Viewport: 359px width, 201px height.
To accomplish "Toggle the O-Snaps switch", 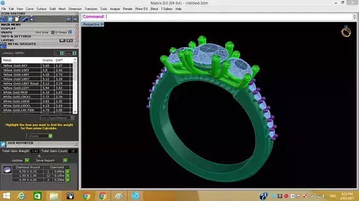I will pyautogui.click(x=70, y=32).
